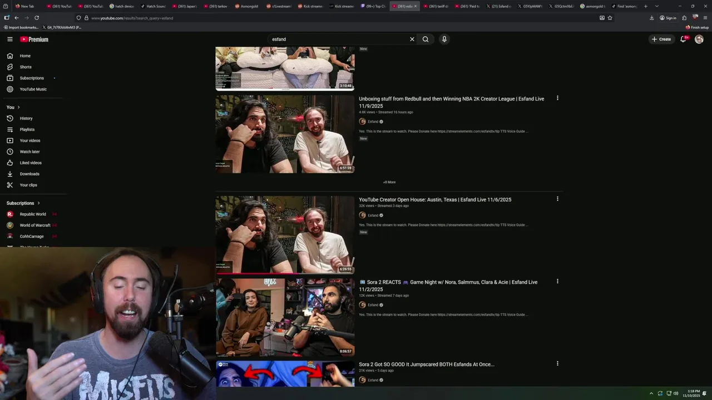Image resolution: width=712 pixels, height=400 pixels.
Task: Click Finish setup button
Action: click(x=697, y=27)
